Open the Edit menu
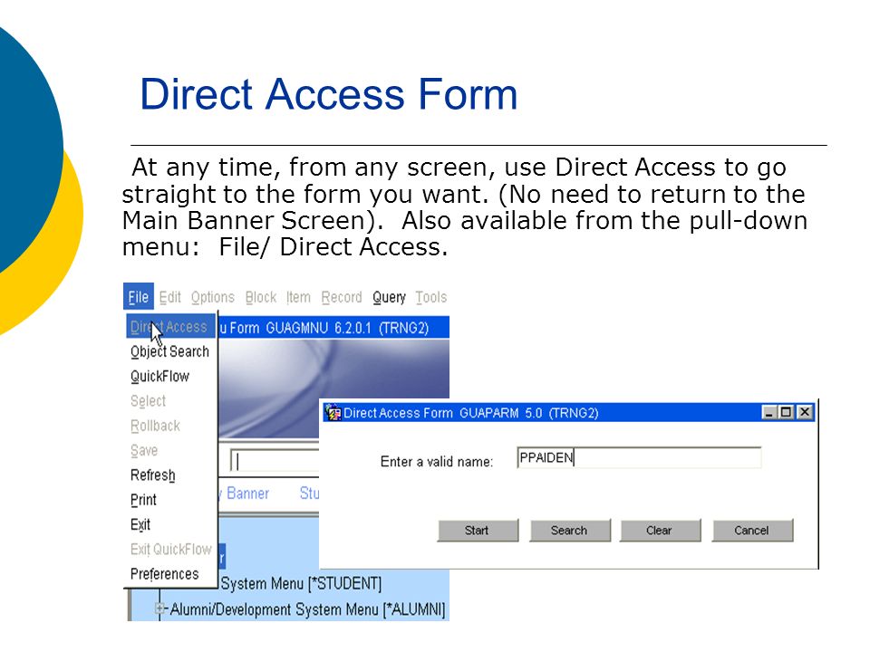Screen dimensions: 870x652 169,297
